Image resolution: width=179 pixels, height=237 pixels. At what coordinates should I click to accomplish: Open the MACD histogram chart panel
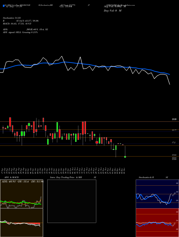pos(21,223)
